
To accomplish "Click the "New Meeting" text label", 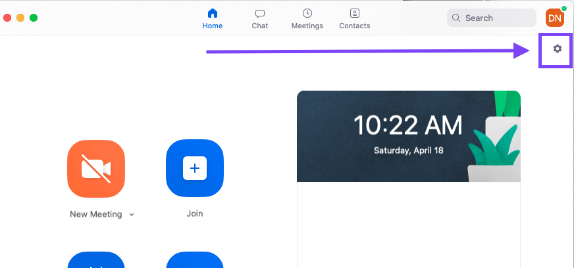I will [x=95, y=214].
